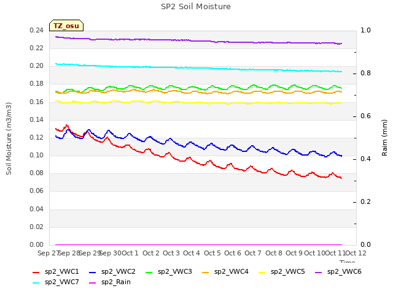This screenshot has width=393, height=294.
Task: Toggle sp2_VWC2 legend entry
Action: 112,272
